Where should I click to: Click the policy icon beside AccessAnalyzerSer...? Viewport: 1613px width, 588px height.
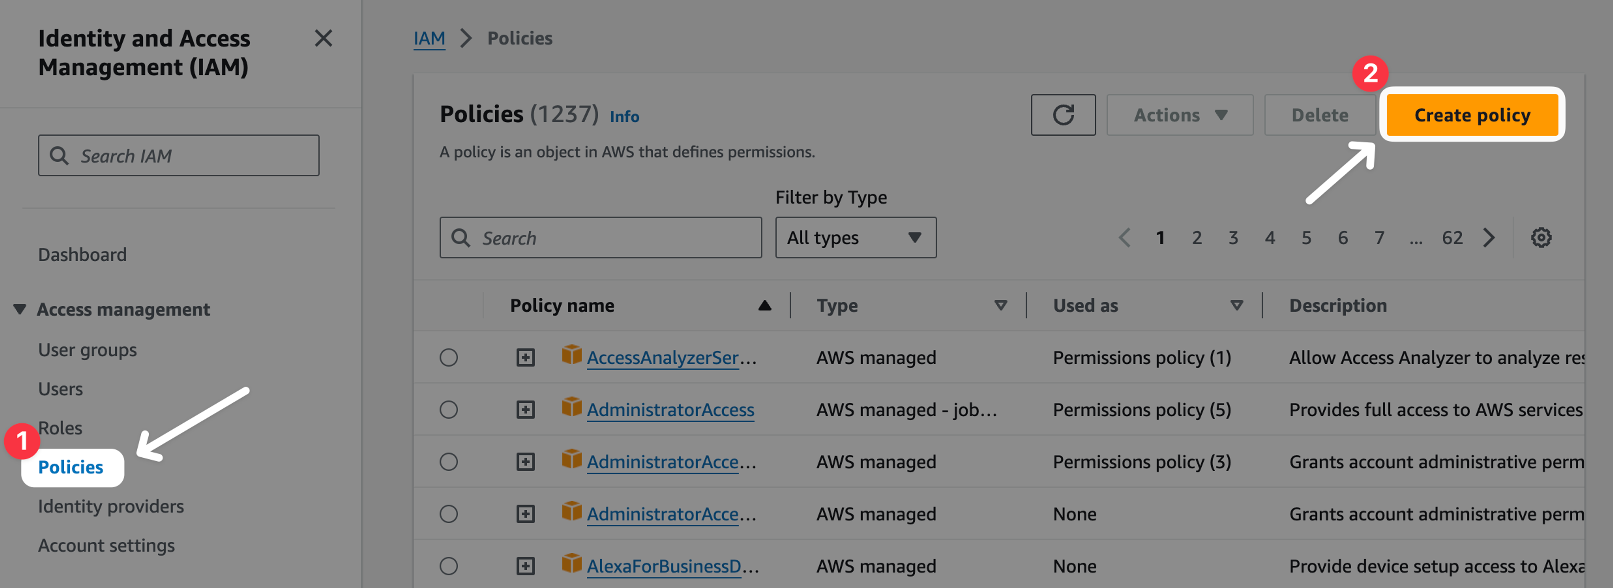coord(571,354)
